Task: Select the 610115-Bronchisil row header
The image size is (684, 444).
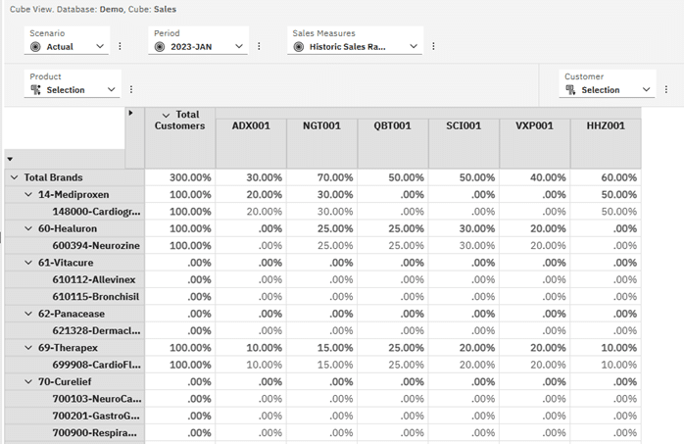Action: point(74,297)
